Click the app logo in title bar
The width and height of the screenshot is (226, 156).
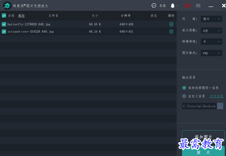(7, 6)
